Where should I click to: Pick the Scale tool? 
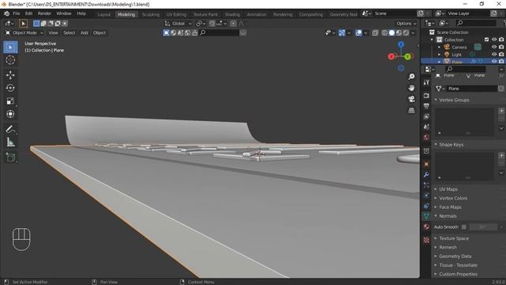click(10, 101)
